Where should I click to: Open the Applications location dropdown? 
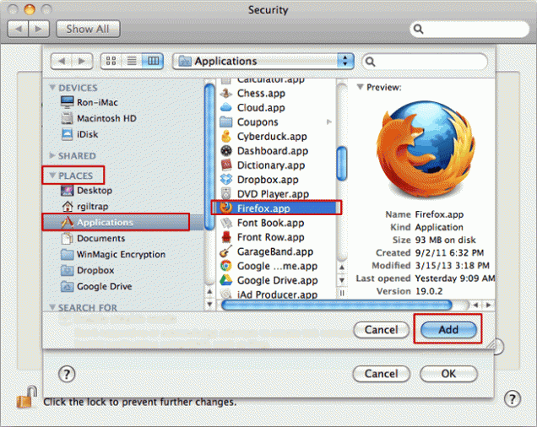pyautogui.click(x=263, y=62)
